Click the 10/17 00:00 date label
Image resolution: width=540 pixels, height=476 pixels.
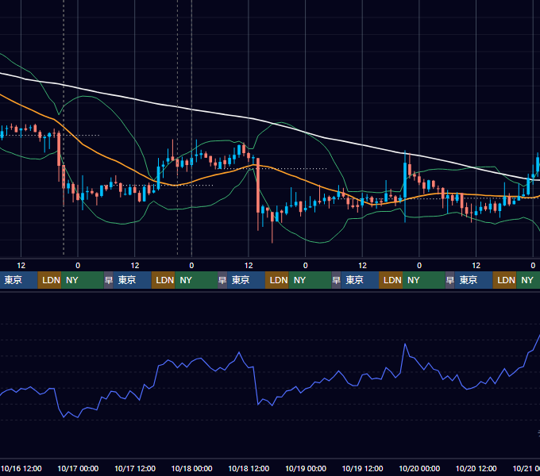(78, 468)
